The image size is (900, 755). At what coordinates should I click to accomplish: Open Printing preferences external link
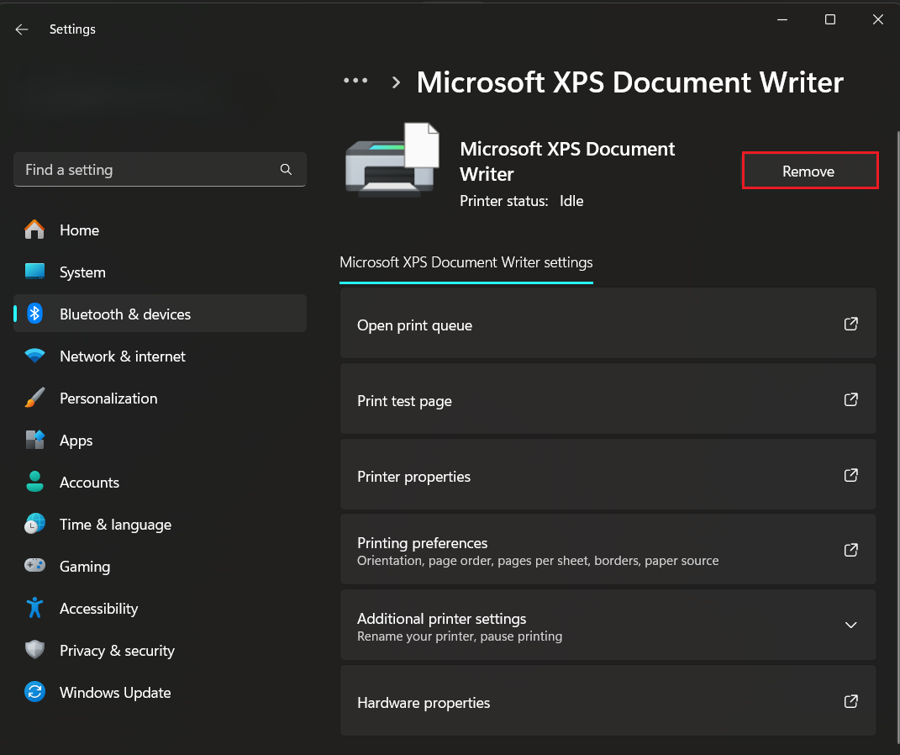click(850, 550)
